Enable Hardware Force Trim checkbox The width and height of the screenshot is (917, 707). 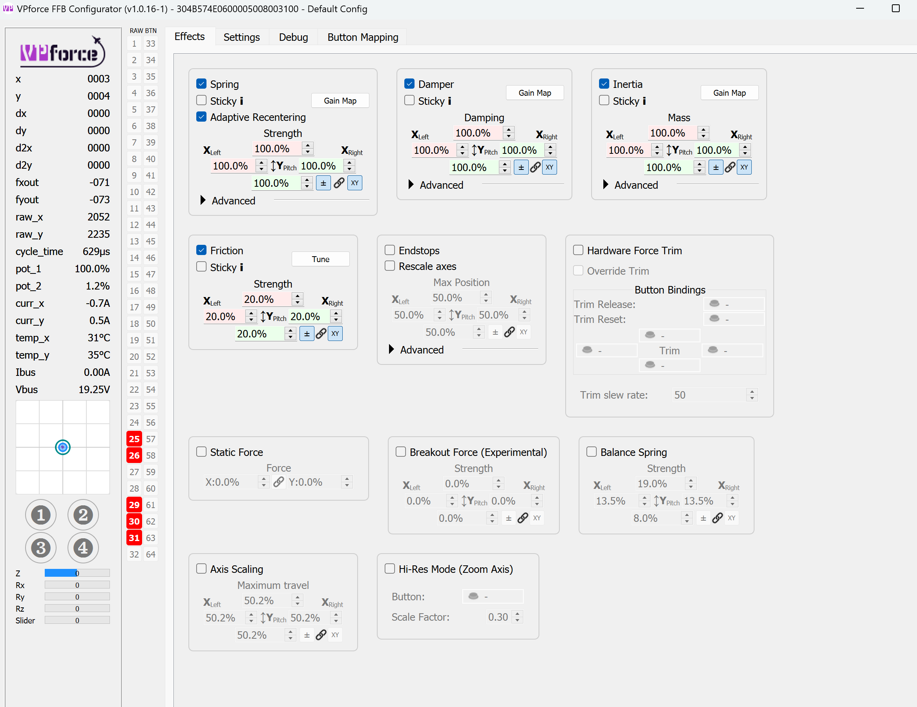point(578,250)
